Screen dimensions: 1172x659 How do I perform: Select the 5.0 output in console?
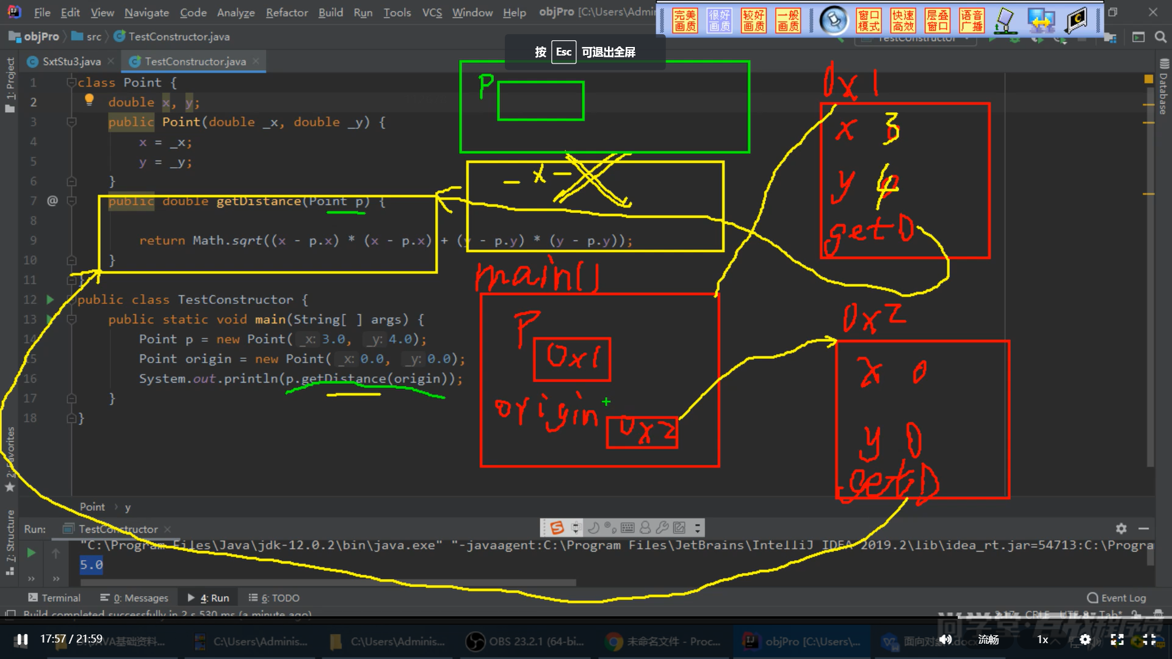click(91, 565)
